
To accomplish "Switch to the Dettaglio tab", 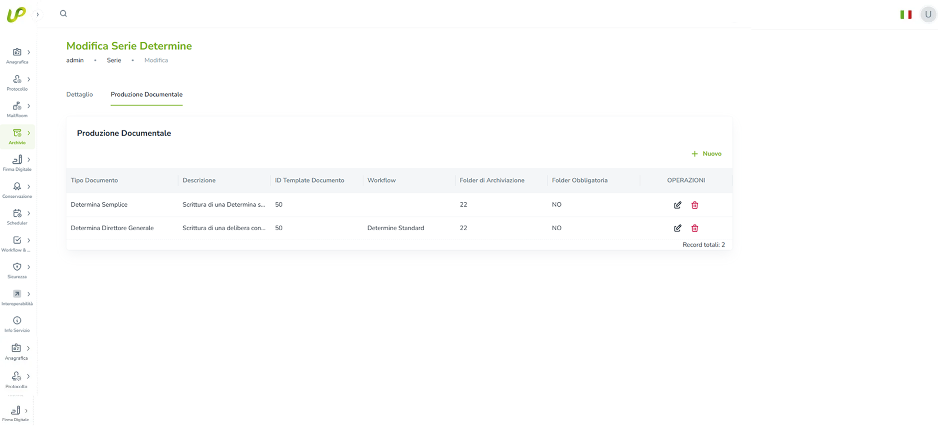I will 79,94.
